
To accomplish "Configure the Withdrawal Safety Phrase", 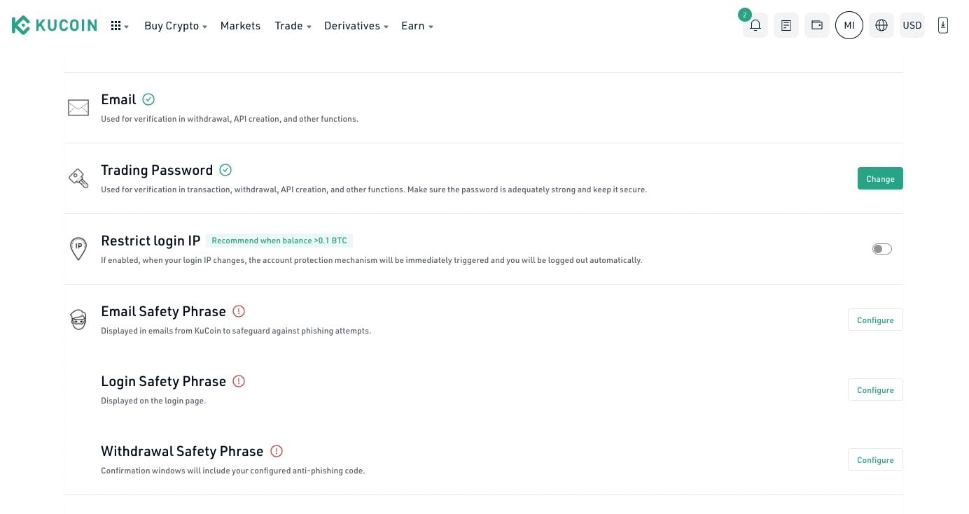I will click(x=874, y=460).
